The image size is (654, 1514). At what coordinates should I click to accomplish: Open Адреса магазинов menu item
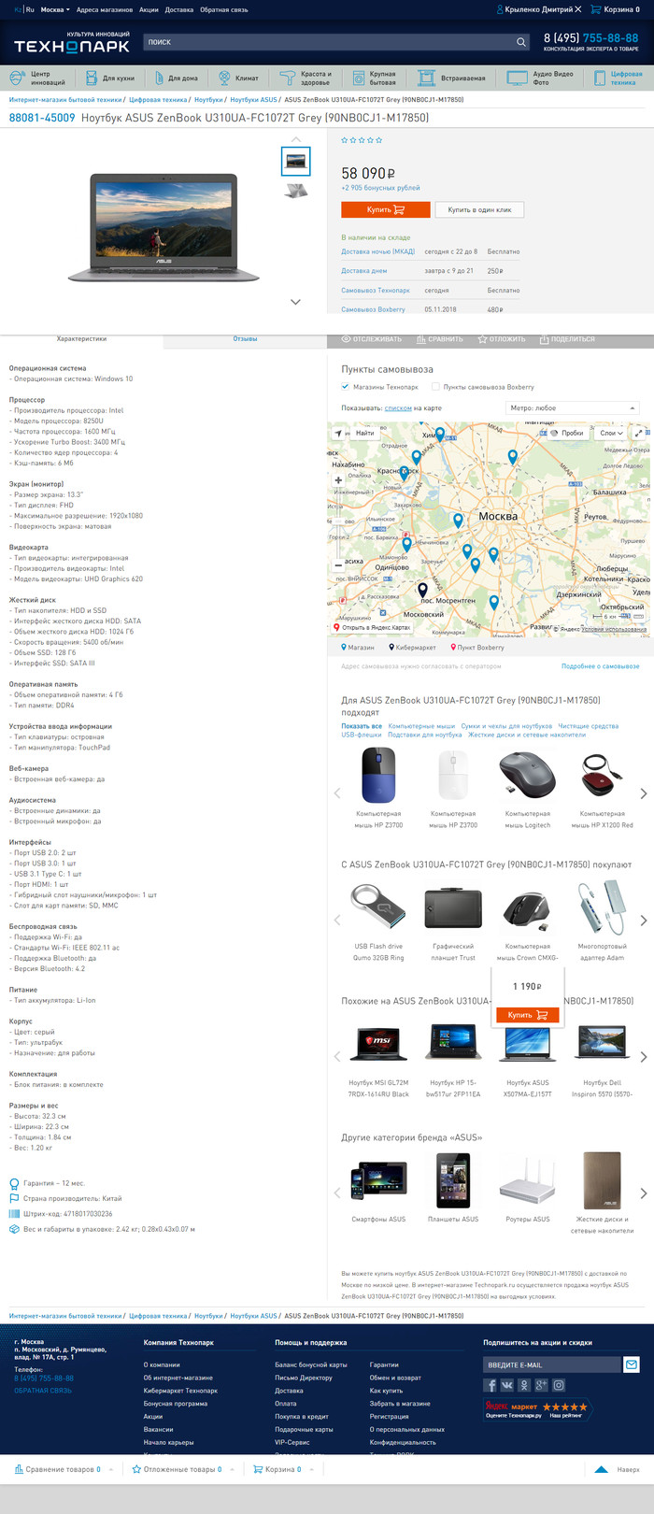pyautogui.click(x=104, y=9)
